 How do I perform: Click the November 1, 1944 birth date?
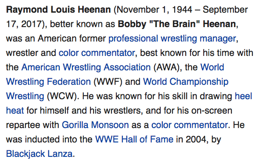pyautogui.click(x=155, y=10)
